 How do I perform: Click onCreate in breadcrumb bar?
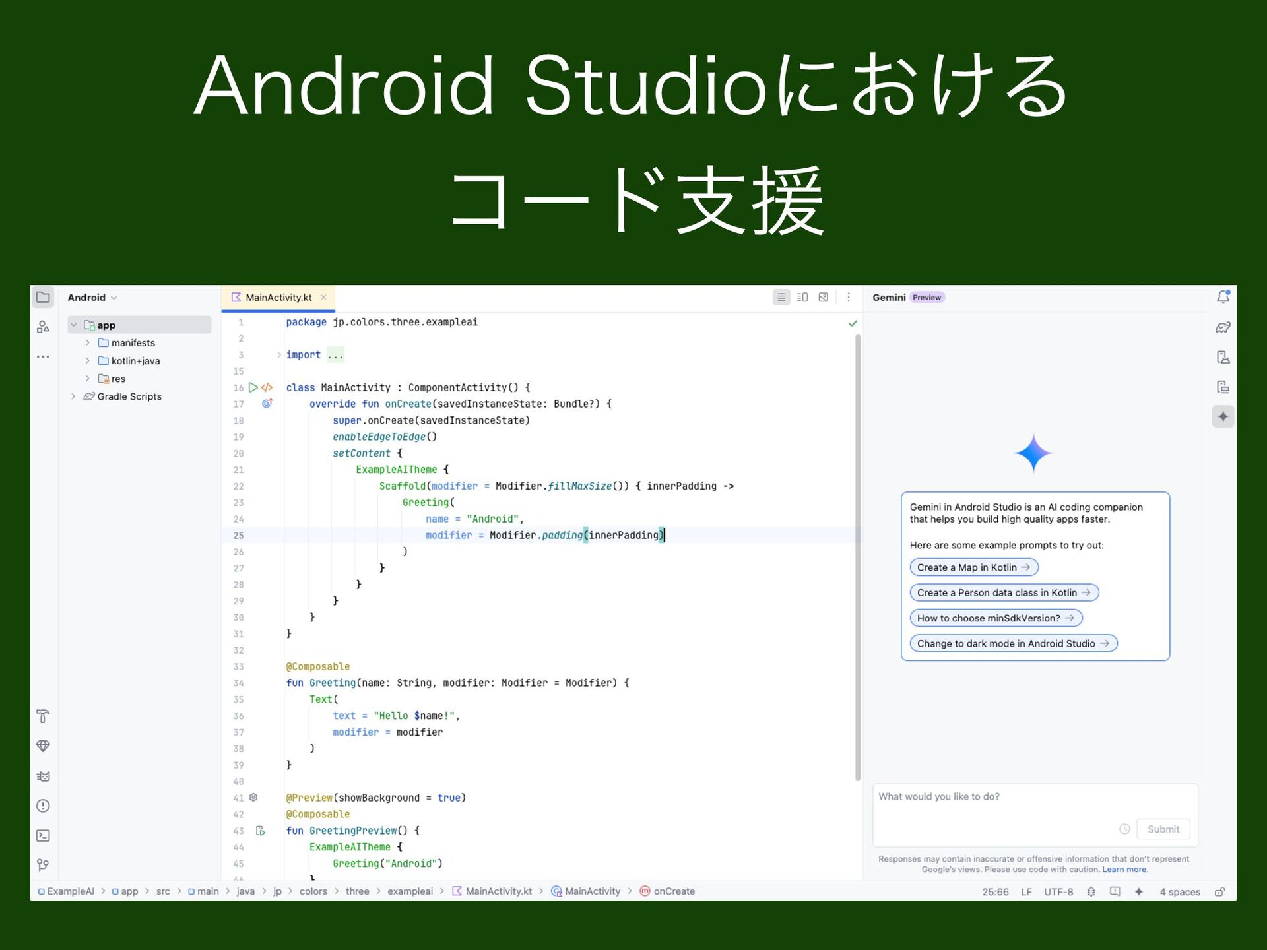coord(667,891)
